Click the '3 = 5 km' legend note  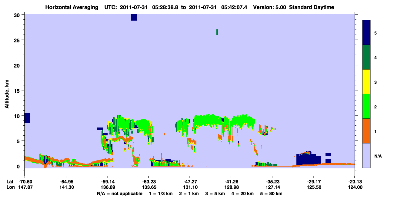point(215,194)
